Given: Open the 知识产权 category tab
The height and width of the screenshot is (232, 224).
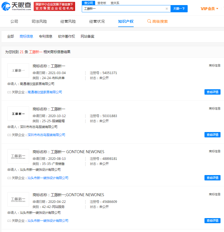Looking at the screenshot, I should 126,21.
